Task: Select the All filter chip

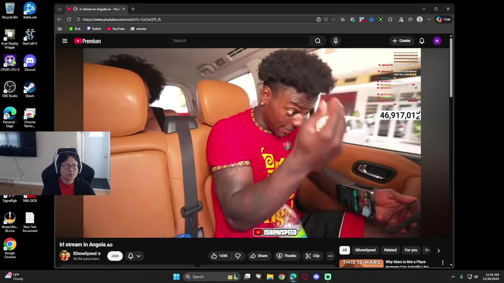Action: tap(345, 250)
